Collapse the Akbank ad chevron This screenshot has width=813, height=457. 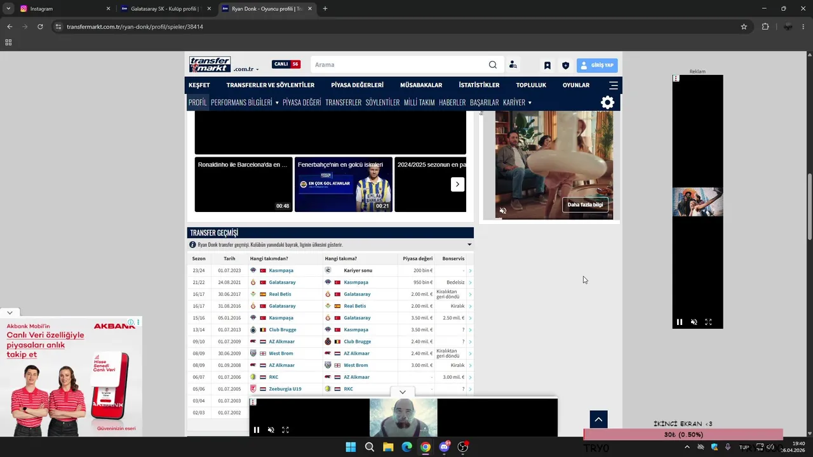pyautogui.click(x=10, y=313)
